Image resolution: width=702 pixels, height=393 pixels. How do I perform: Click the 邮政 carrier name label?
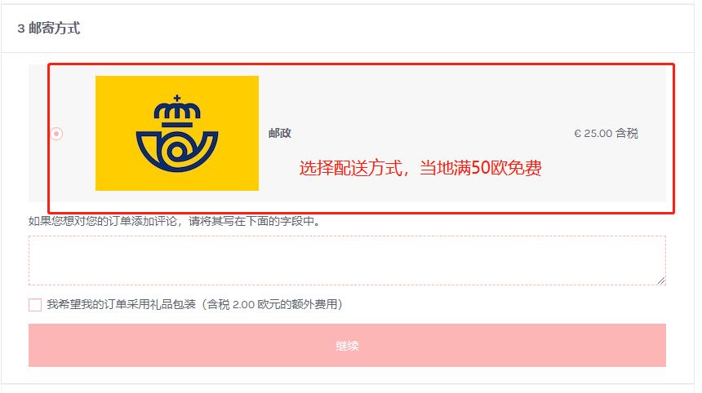pos(280,133)
